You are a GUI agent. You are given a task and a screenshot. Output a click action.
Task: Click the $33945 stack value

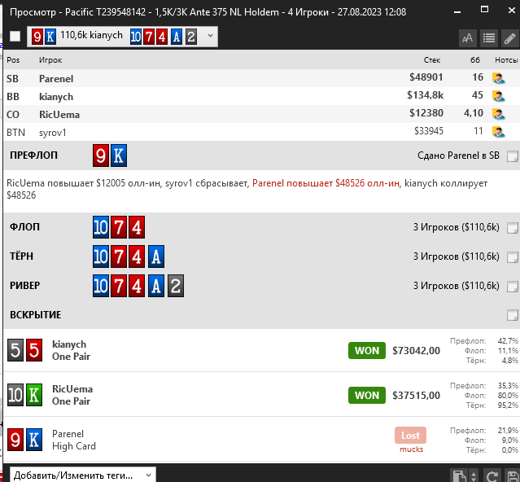(x=429, y=131)
